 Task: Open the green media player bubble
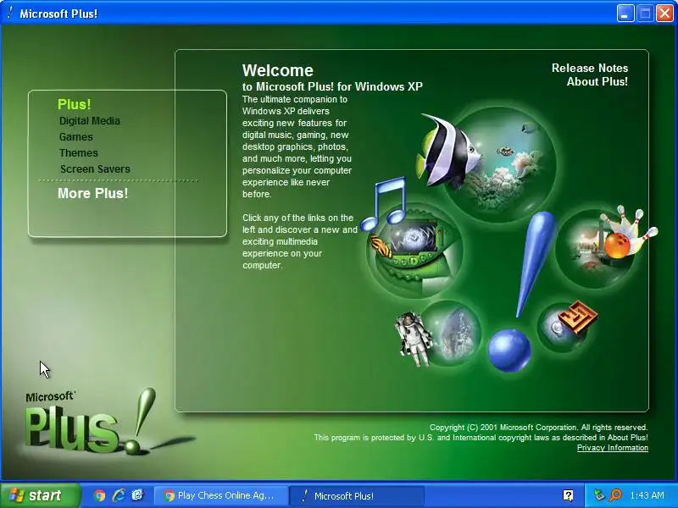coord(414,252)
